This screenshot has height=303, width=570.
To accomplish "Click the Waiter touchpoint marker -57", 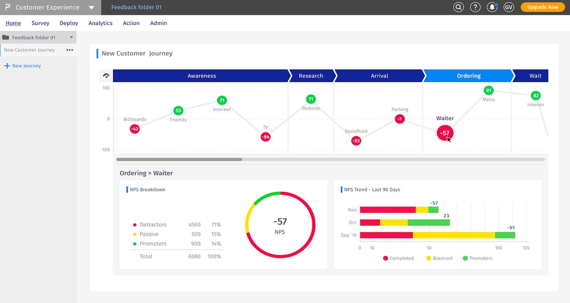I will [x=445, y=133].
